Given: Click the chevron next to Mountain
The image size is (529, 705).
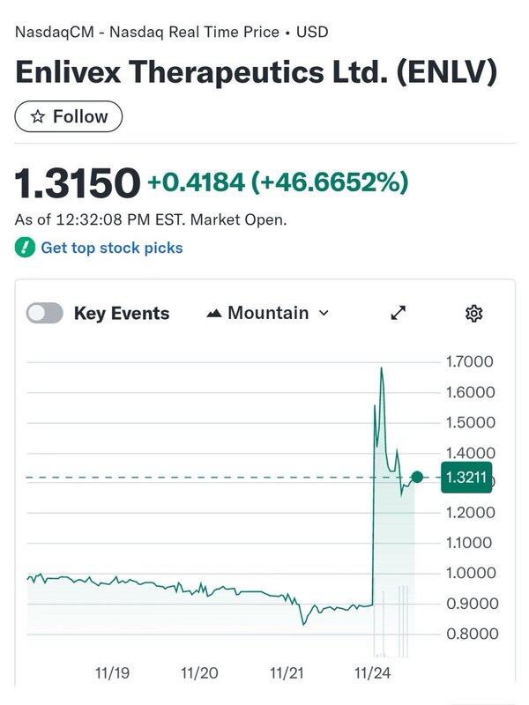Looking at the screenshot, I should (324, 314).
